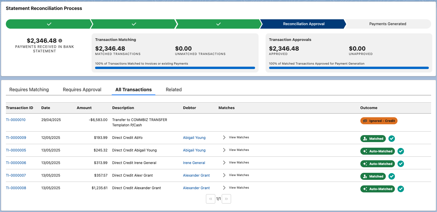Click the checkmark in the third progress chevron
437x212 pixels.
218,24
